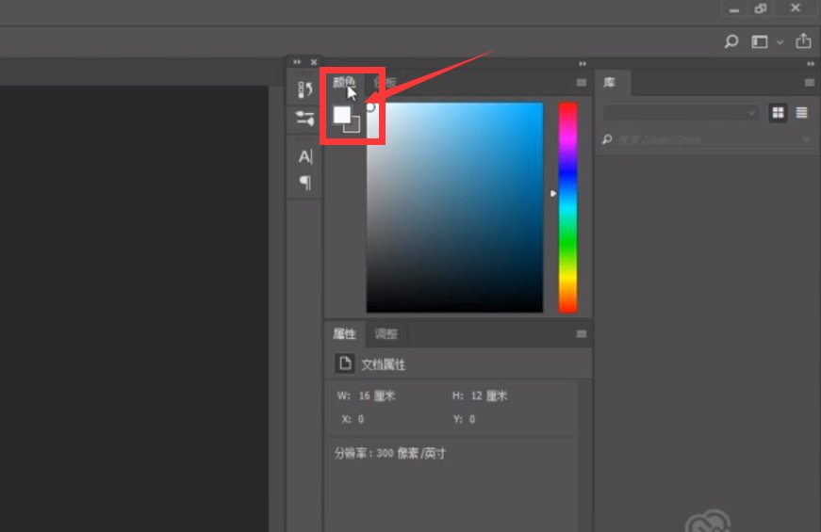Image resolution: width=821 pixels, height=532 pixels.
Task: Switch to the 调整 (Adjustments) tab
Action: (386, 333)
